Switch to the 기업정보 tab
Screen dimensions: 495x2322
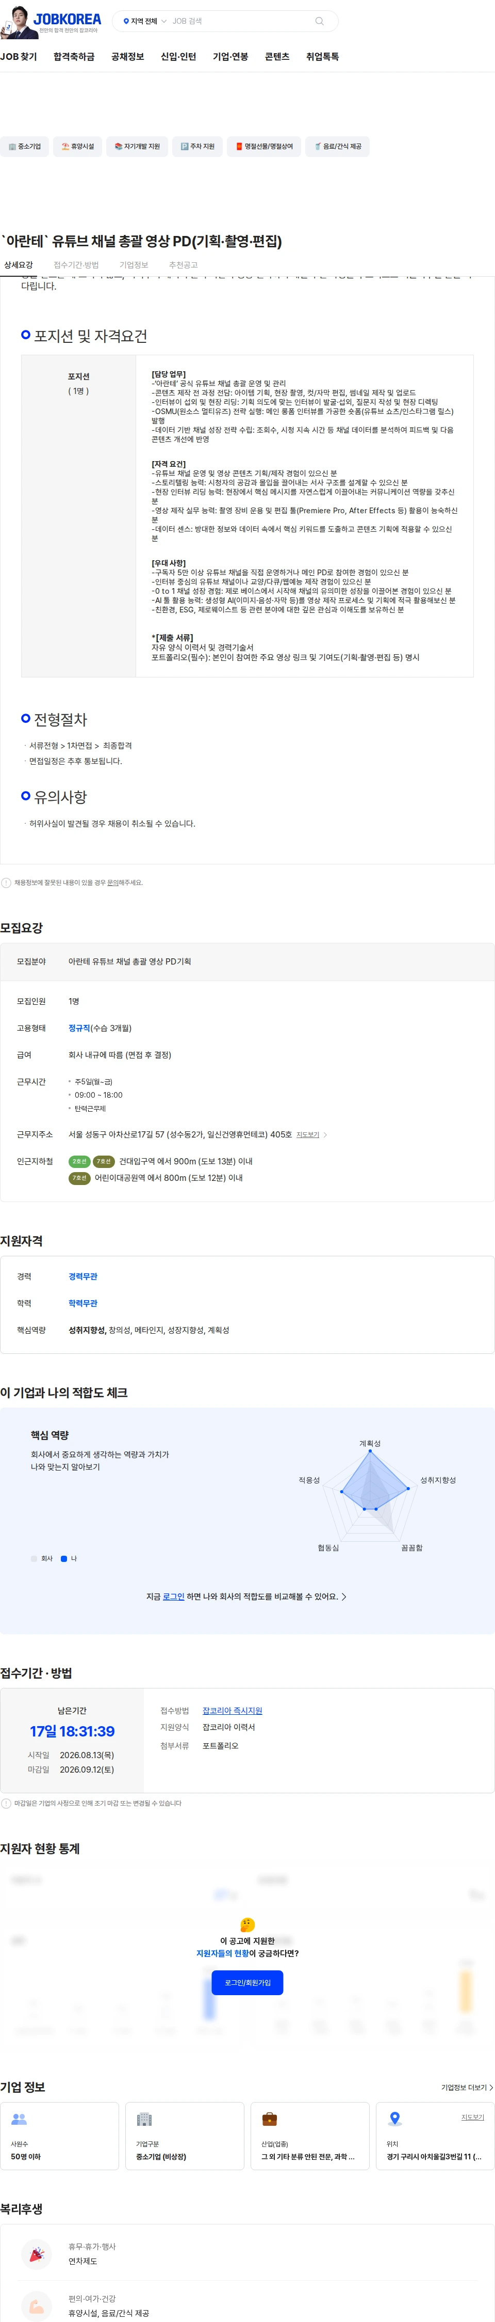[133, 265]
